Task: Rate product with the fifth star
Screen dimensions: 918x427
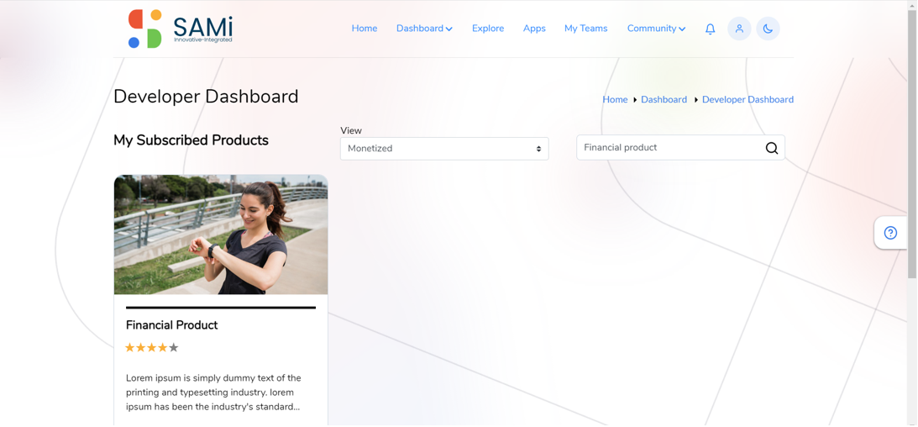Action: 173,348
